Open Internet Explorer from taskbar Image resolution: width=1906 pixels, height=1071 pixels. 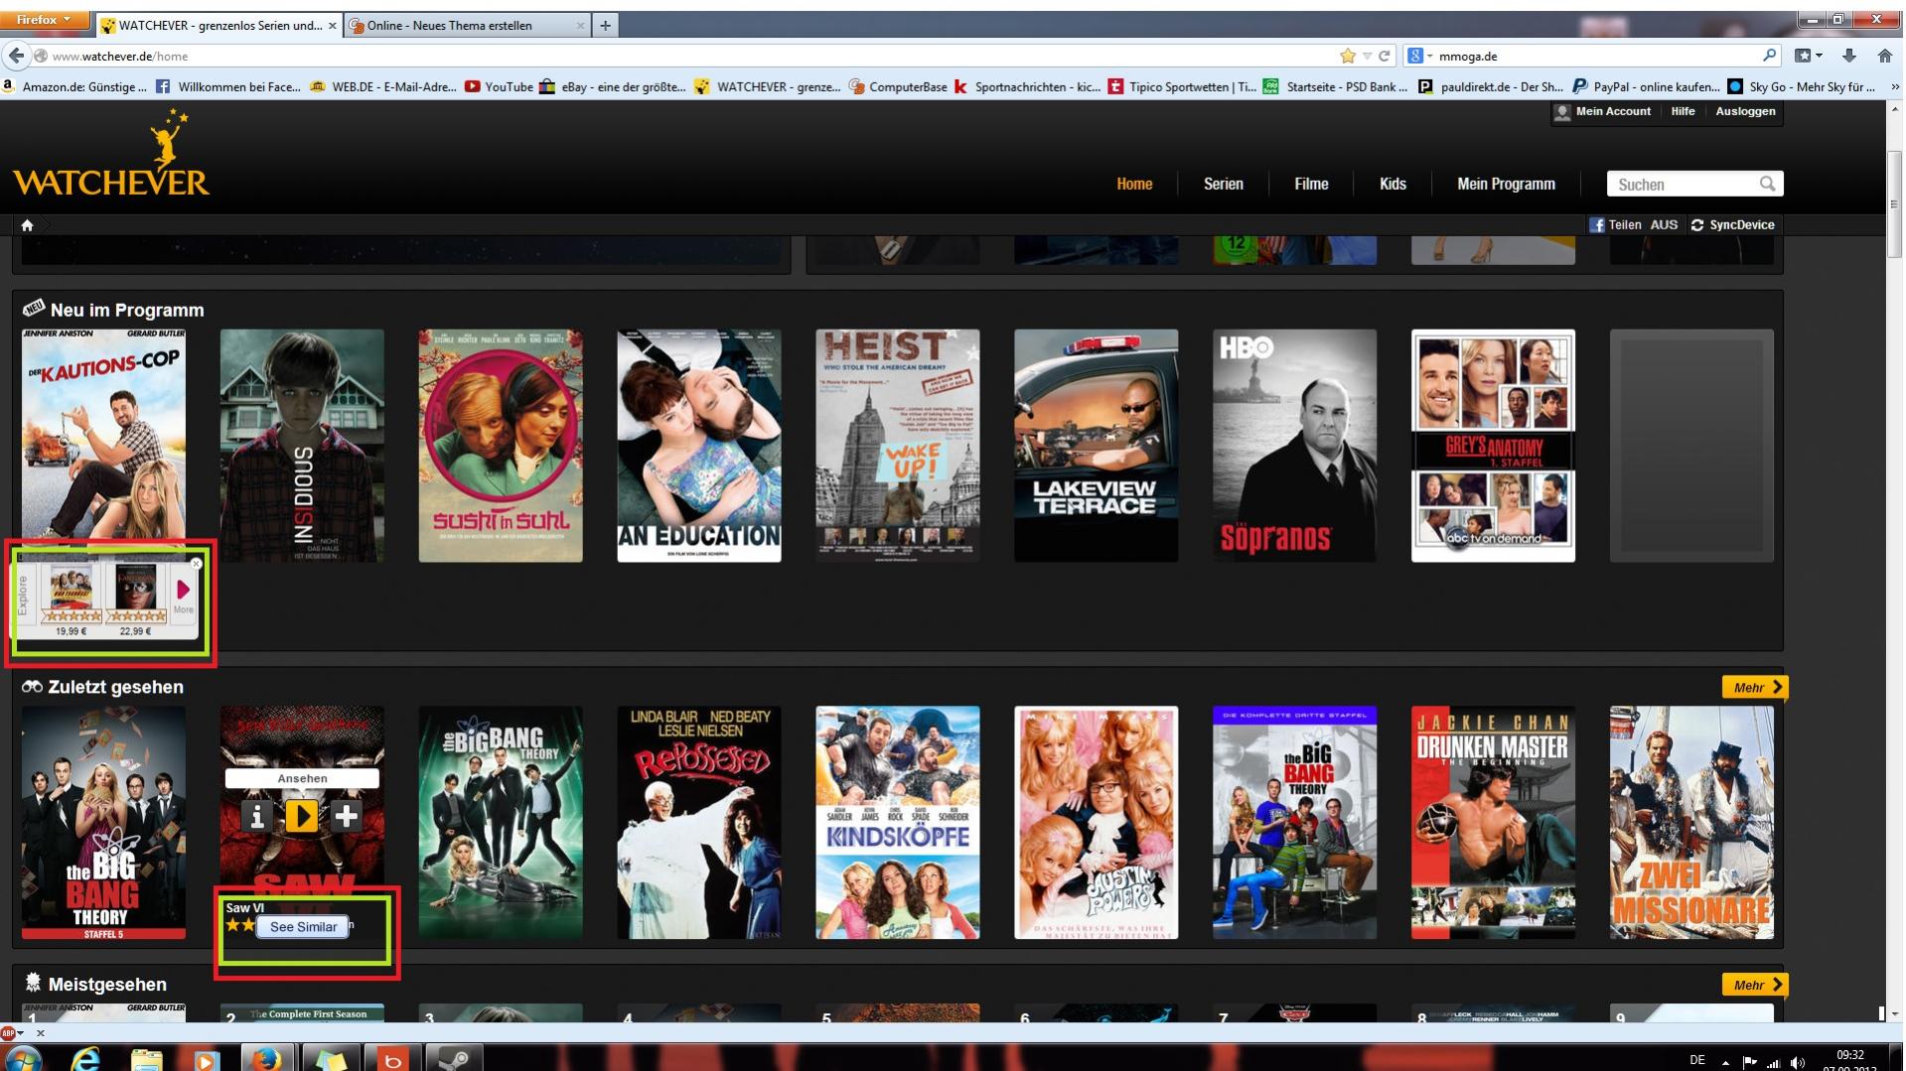pos(86,1059)
